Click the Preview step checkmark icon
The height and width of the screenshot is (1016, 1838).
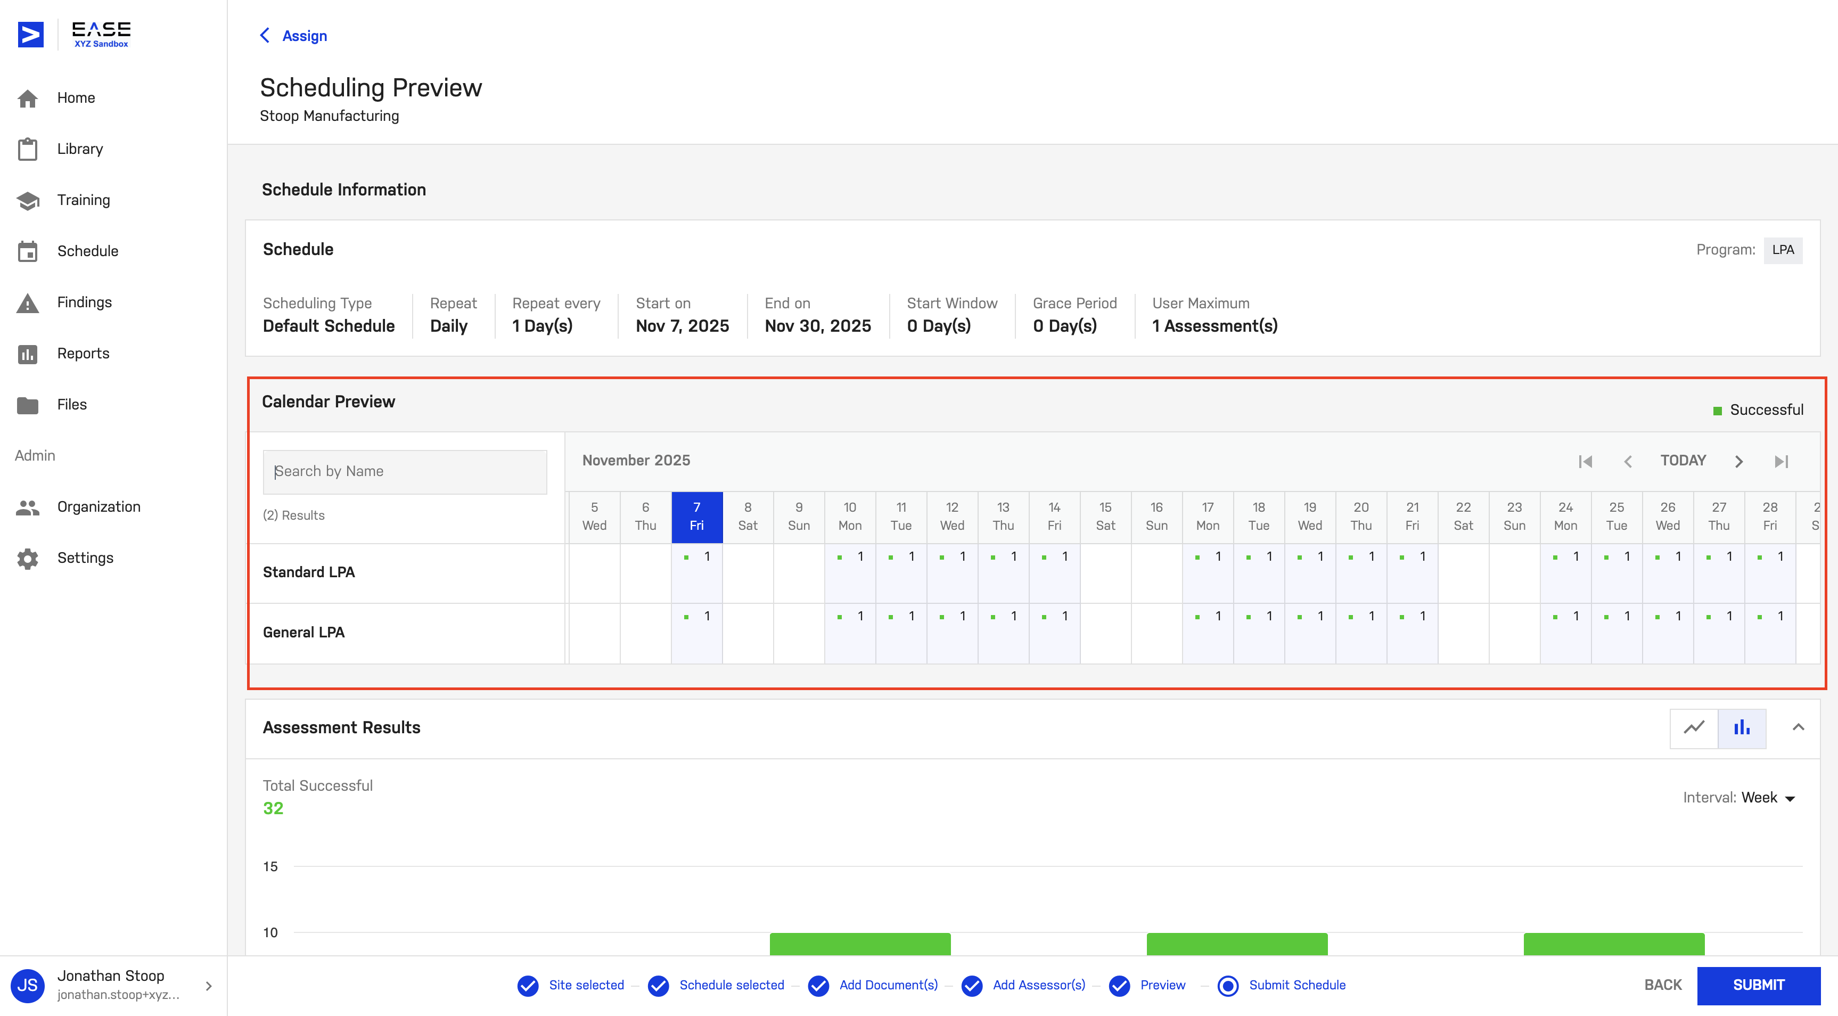(x=1120, y=985)
